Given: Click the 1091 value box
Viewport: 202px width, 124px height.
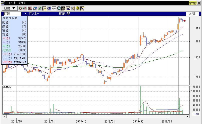Looking at the screenshot, I should pyautogui.click(x=195, y=114).
